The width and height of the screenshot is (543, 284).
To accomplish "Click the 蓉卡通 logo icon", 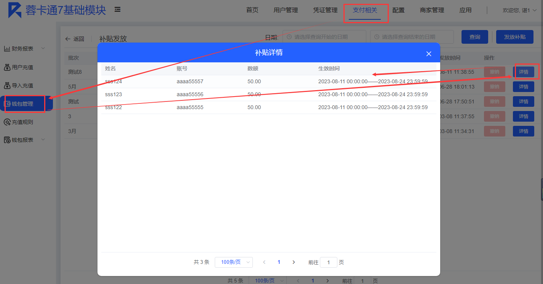I will [15, 10].
